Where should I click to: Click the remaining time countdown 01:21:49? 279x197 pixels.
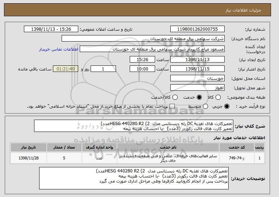(65, 69)
